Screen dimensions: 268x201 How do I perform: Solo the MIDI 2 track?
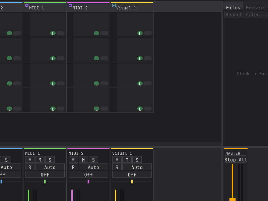pos(93,160)
